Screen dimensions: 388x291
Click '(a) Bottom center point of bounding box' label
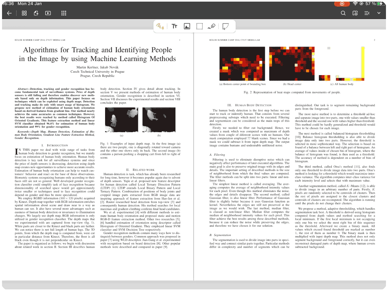[x=242, y=84]
